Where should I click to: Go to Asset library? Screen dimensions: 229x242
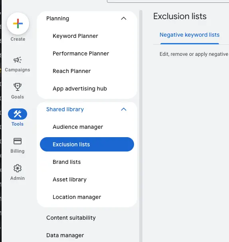tap(70, 179)
